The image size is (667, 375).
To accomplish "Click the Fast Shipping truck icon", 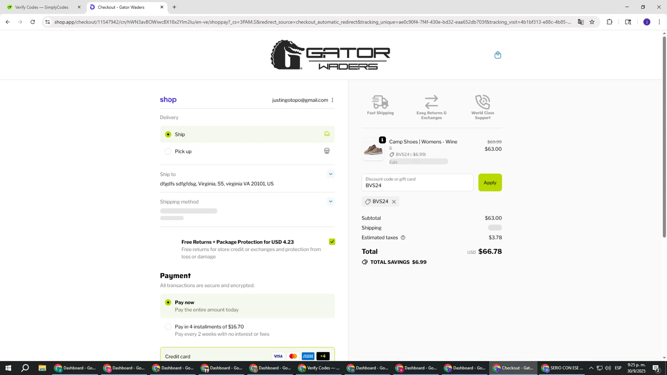I will click(380, 102).
